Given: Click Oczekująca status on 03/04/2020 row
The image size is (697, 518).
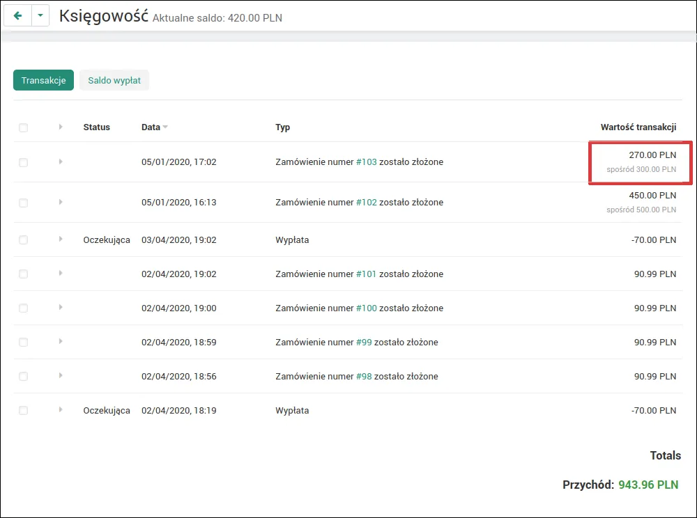Looking at the screenshot, I should coord(107,240).
